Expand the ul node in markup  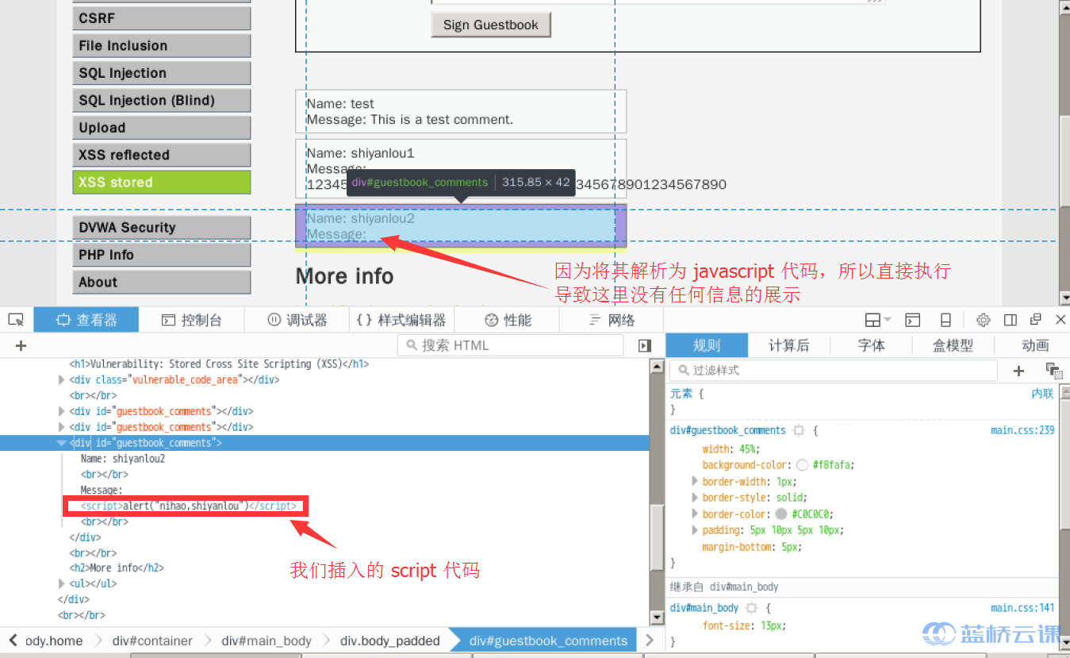pos(62,583)
